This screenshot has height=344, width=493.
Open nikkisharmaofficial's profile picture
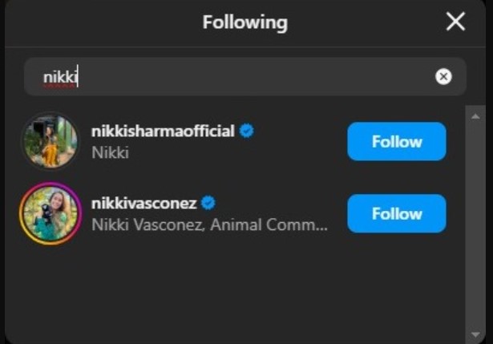point(50,142)
